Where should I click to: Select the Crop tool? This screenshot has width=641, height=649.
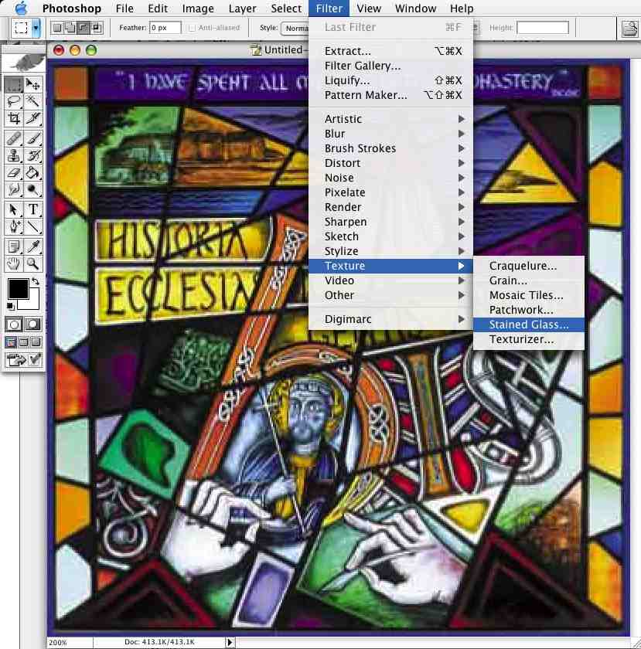[14, 118]
